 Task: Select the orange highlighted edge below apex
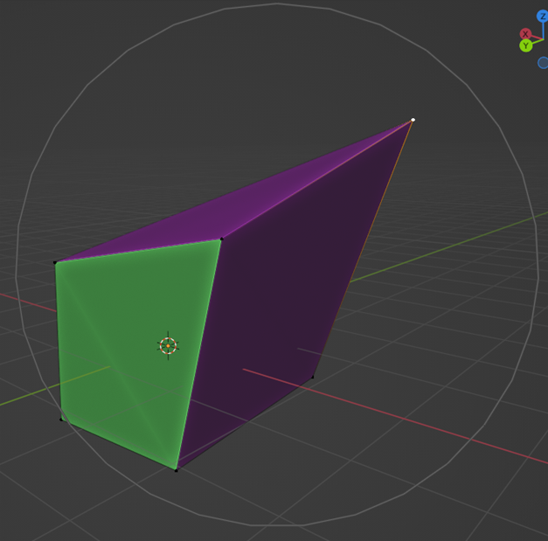click(x=364, y=248)
